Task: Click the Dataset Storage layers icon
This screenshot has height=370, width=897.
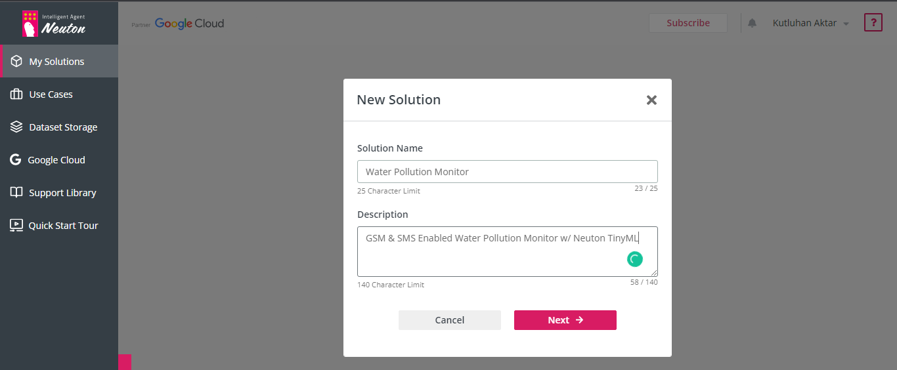Action: [16, 127]
